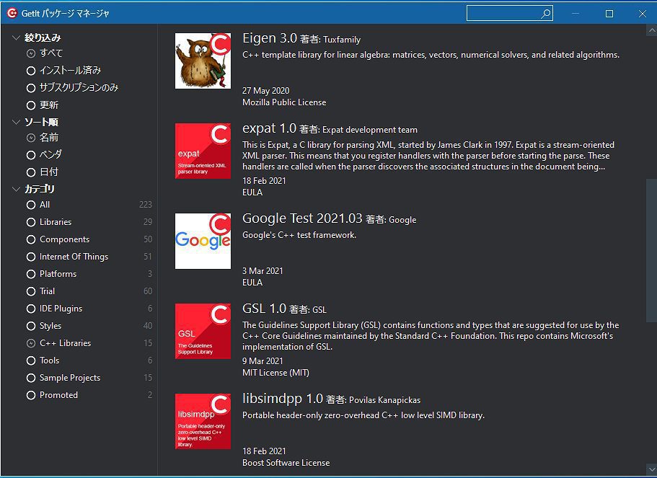
Task: Click the Eigen 3.0 owl package icon
Action: [203, 61]
